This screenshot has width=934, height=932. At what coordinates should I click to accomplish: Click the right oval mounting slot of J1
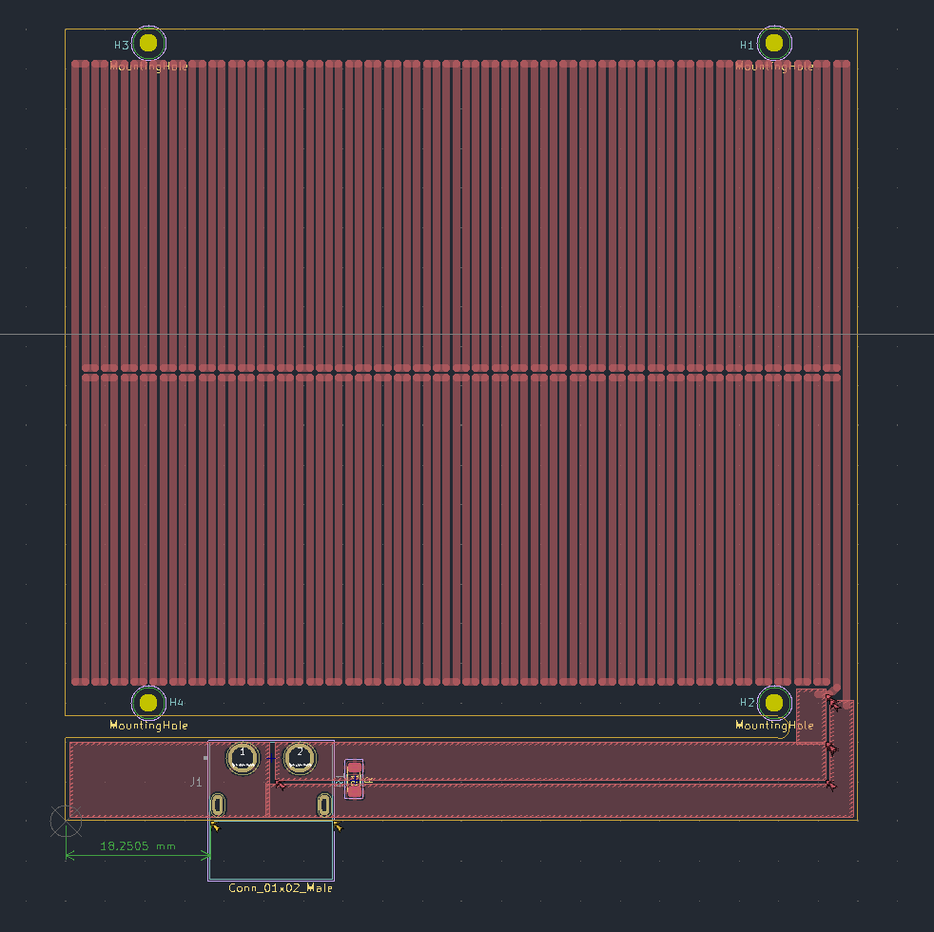(x=324, y=806)
